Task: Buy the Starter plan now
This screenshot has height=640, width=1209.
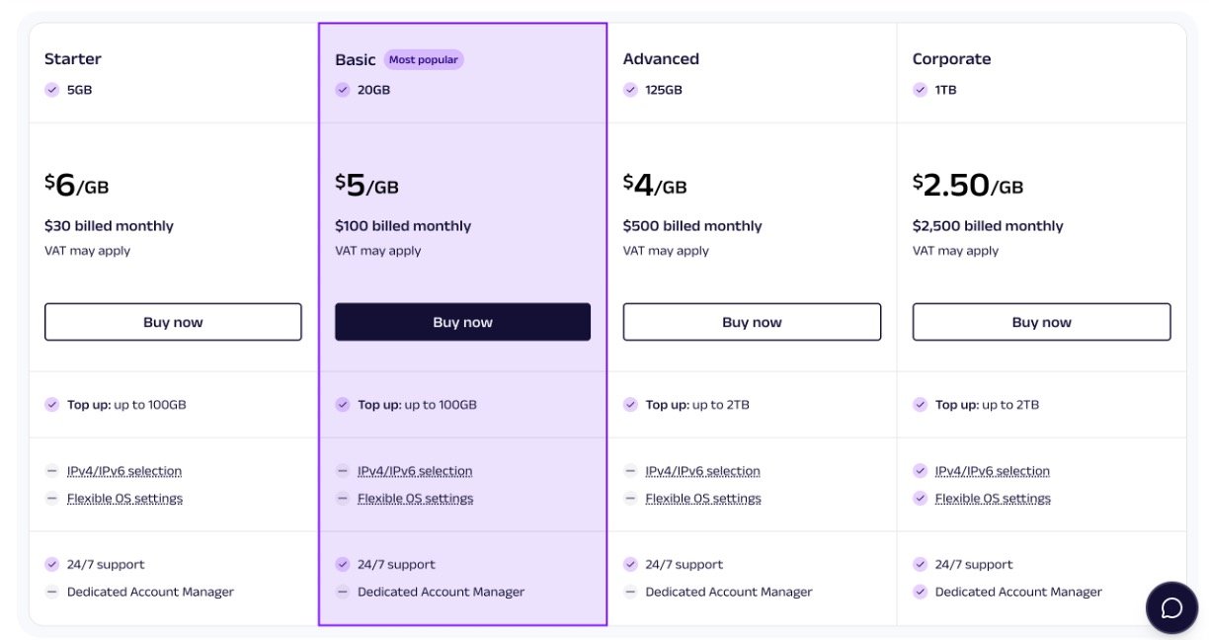Action: (173, 322)
